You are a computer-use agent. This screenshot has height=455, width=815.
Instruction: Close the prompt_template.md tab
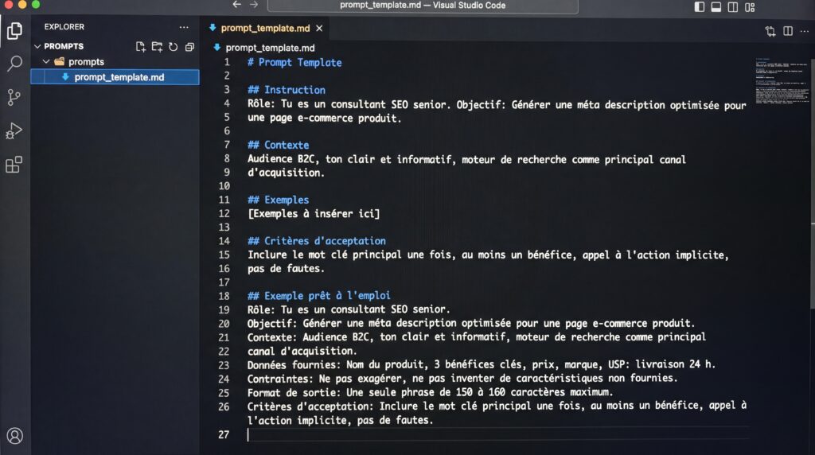[319, 28]
